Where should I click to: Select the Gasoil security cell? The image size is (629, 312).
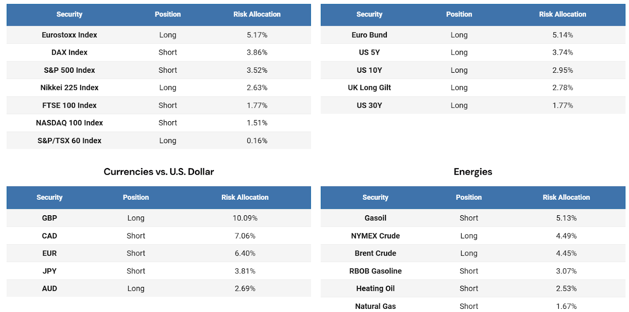(x=375, y=218)
